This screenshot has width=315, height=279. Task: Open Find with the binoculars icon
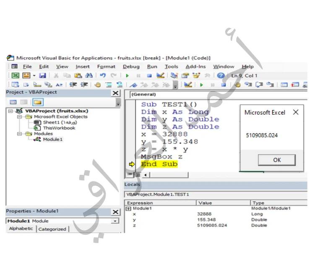click(89, 76)
